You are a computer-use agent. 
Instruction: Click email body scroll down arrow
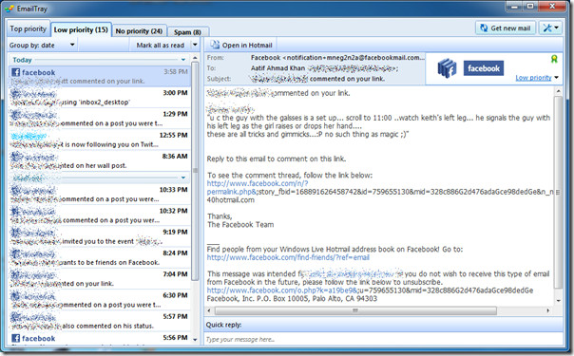coord(558,301)
